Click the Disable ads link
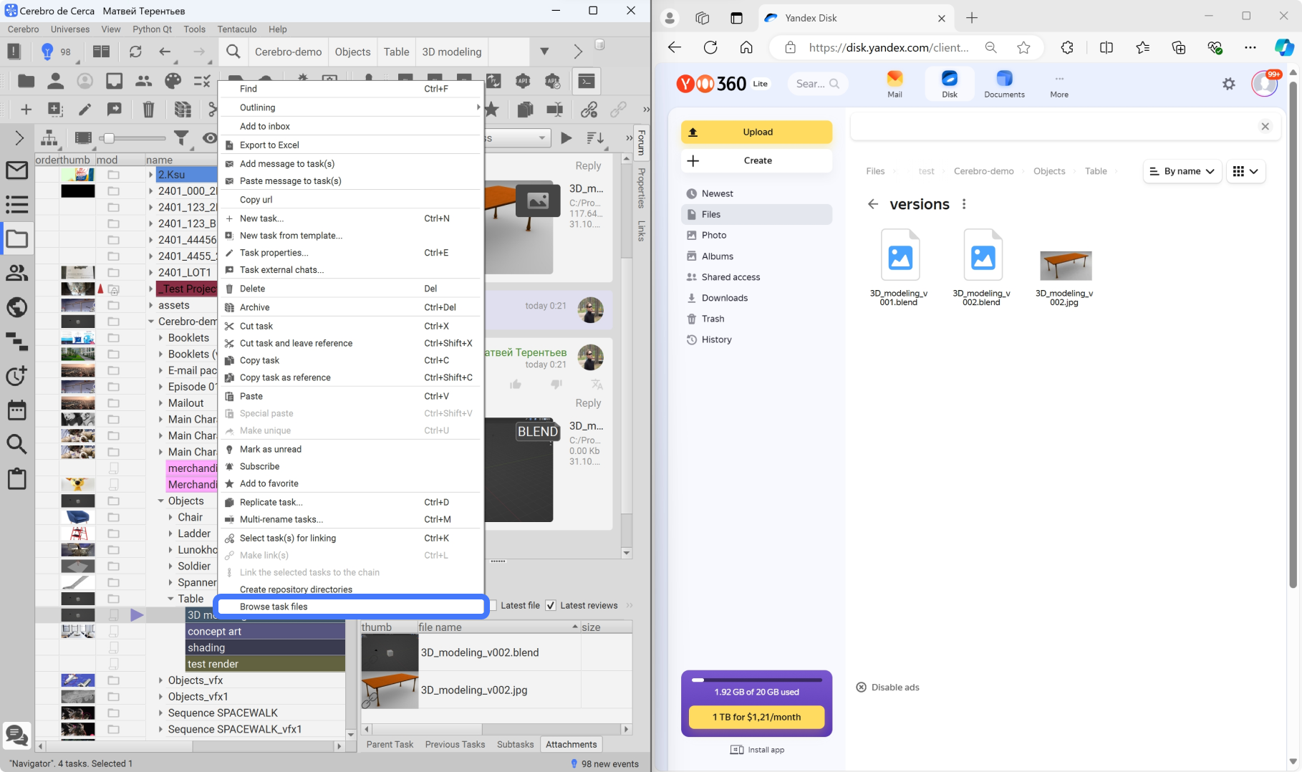 pyautogui.click(x=887, y=687)
